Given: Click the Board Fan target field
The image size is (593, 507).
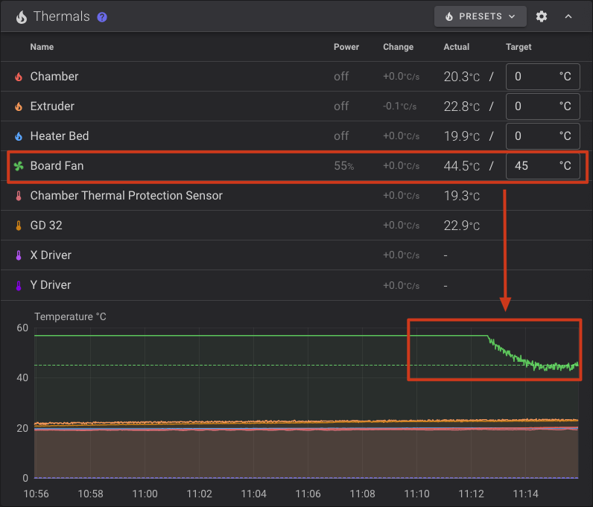Looking at the screenshot, I should click(x=533, y=166).
